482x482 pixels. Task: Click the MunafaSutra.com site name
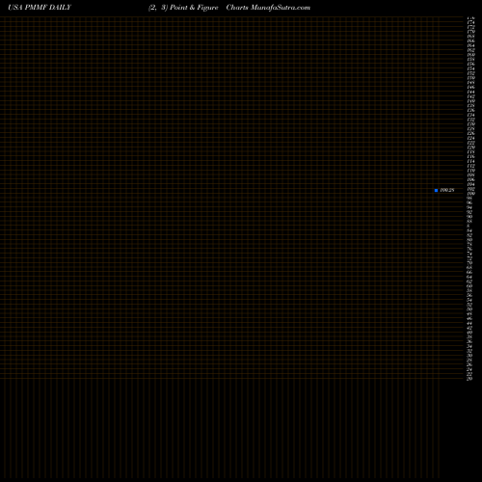(x=281, y=8)
